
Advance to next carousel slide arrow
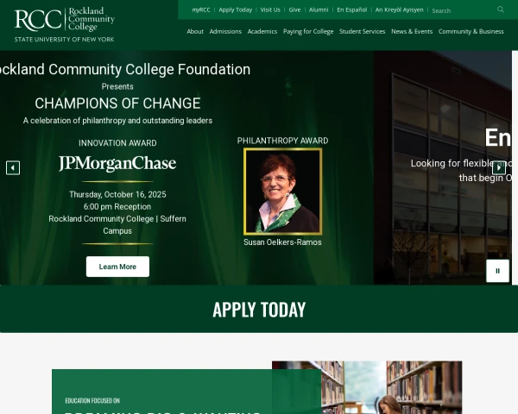point(499,168)
